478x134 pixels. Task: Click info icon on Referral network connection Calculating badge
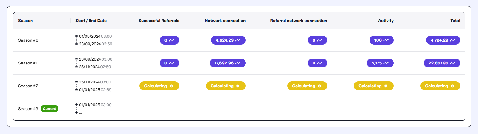click(x=319, y=86)
